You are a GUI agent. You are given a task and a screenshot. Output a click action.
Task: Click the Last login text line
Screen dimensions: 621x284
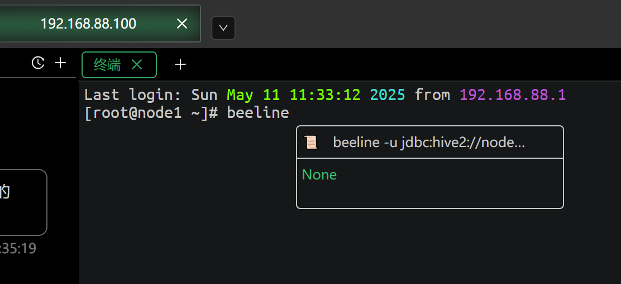[325, 95]
